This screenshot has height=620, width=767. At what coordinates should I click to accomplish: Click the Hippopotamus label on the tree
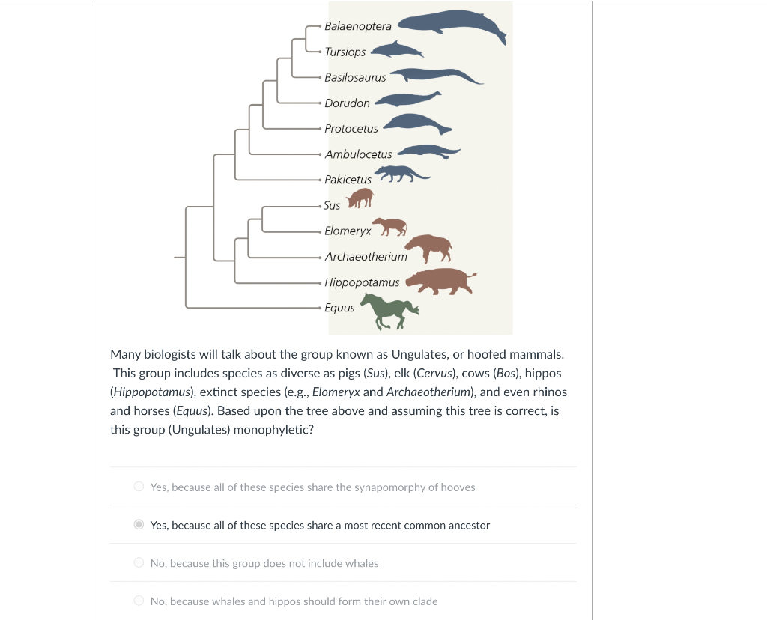pyautogui.click(x=362, y=282)
